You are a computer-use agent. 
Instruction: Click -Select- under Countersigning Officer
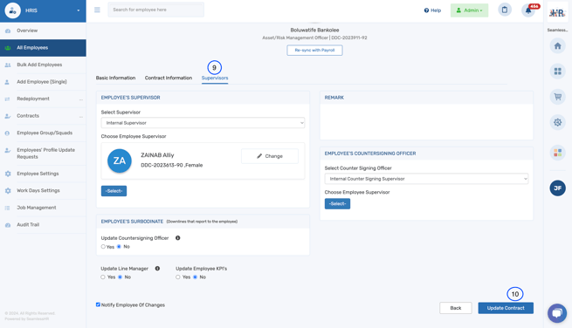[337, 204]
